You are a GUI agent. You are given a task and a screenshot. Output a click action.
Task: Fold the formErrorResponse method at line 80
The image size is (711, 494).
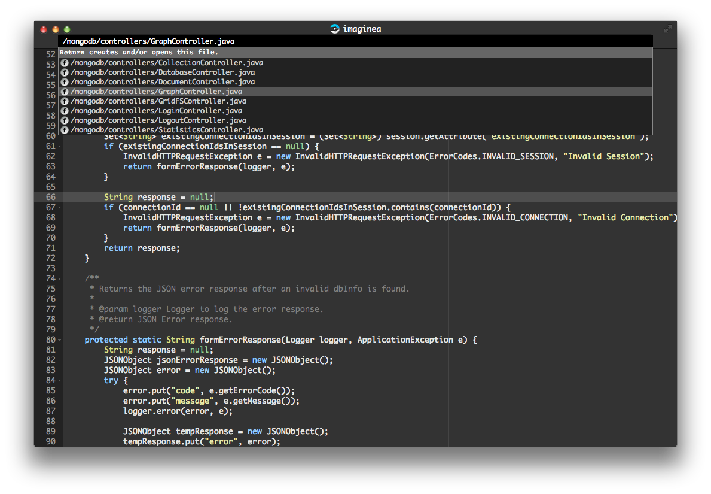tap(60, 340)
